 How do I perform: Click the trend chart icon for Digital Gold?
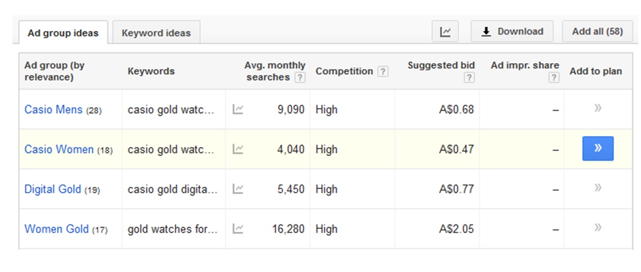click(x=238, y=189)
